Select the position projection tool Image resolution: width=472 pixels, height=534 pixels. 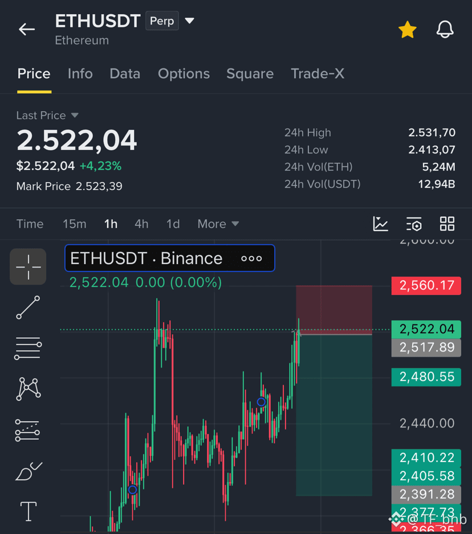tap(27, 430)
